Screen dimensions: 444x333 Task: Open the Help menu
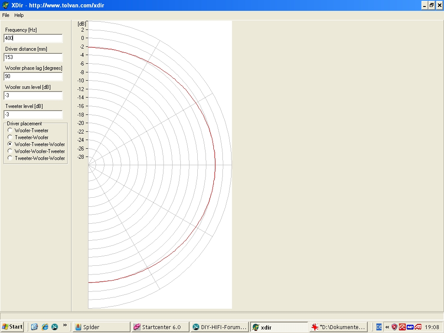(x=19, y=15)
